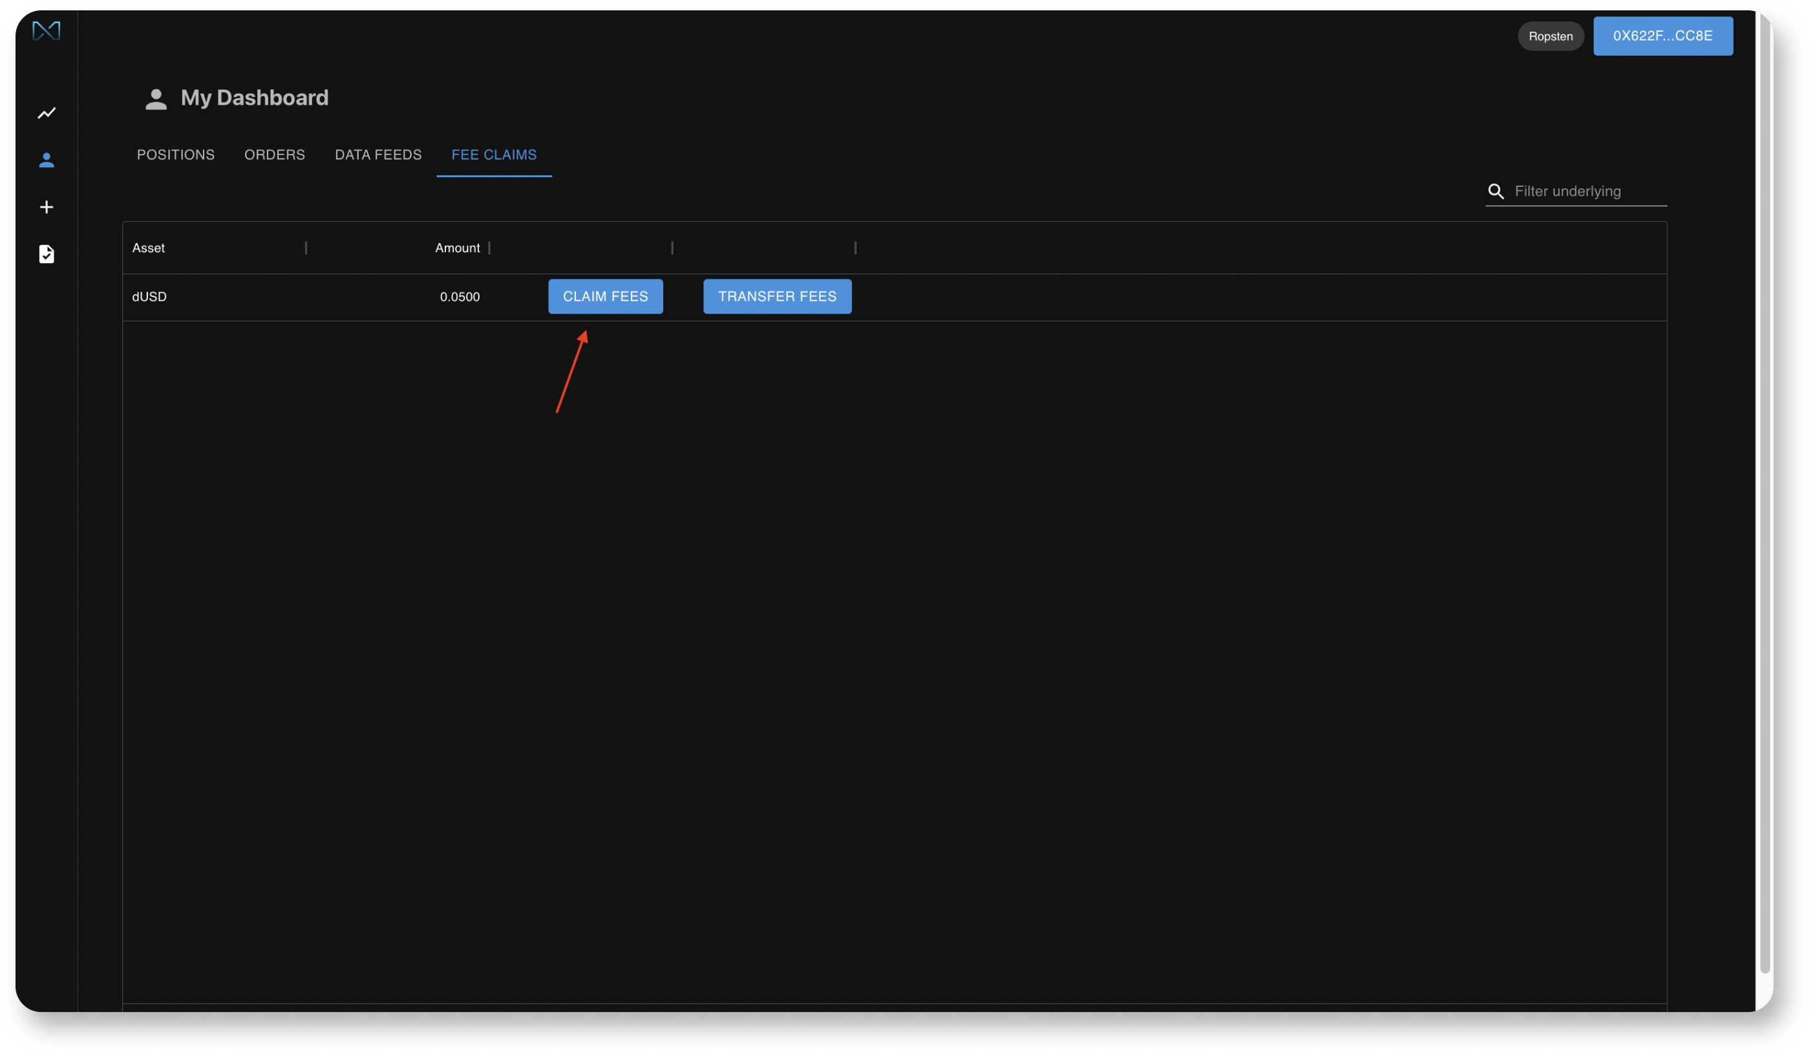Screen dimensions: 1810x1054
Task: Open the 0X622F...CC8E wallet button
Action: coord(1663,36)
